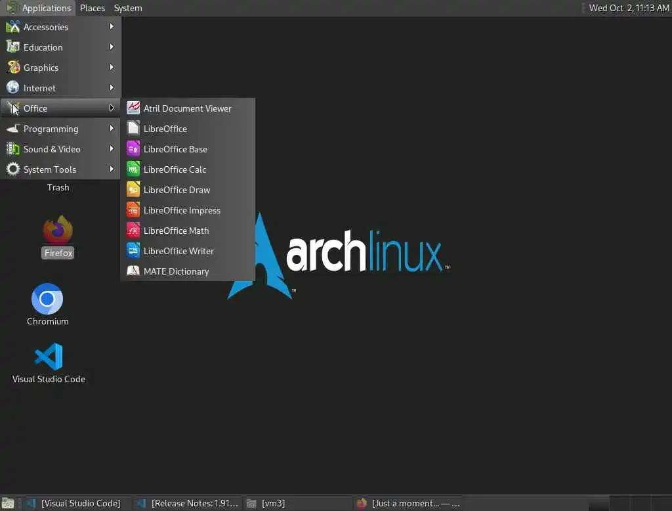
Task: Click the Visual Studio Code desktop label
Action: (49, 379)
